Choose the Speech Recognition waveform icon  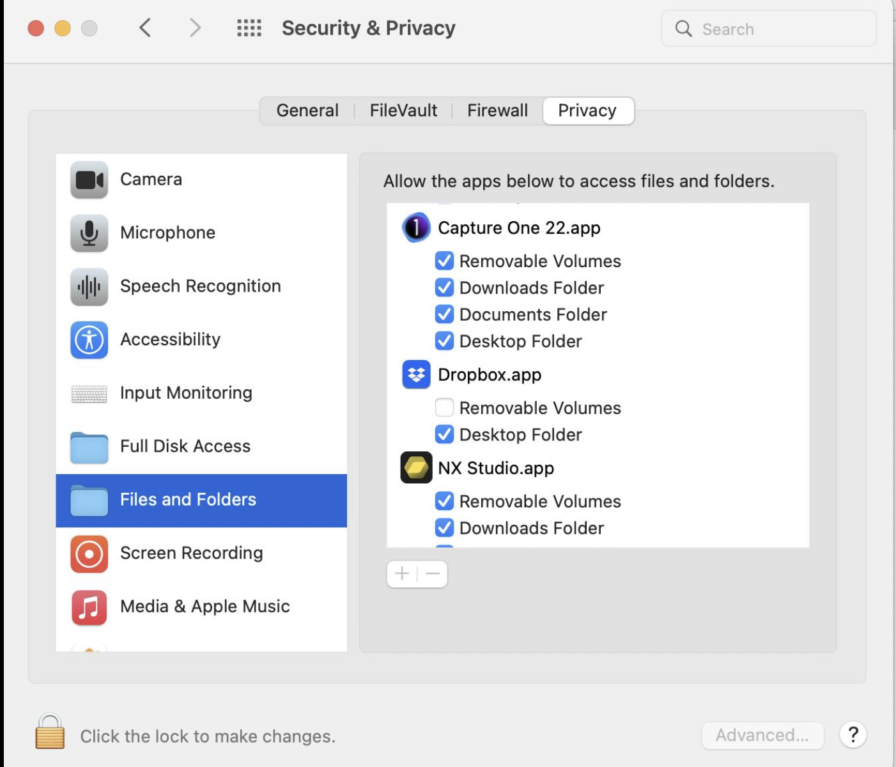tap(89, 286)
